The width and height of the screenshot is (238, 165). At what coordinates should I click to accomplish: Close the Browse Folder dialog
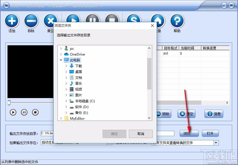point(152,26)
